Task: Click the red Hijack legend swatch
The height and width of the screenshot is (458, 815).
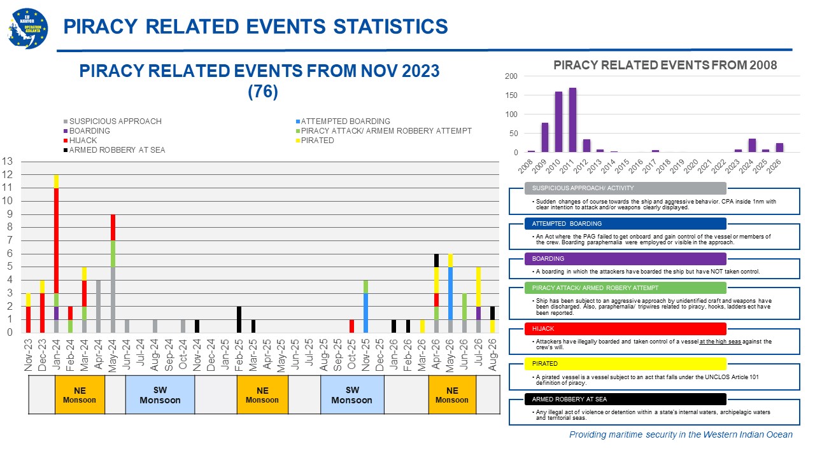Action: coord(66,141)
